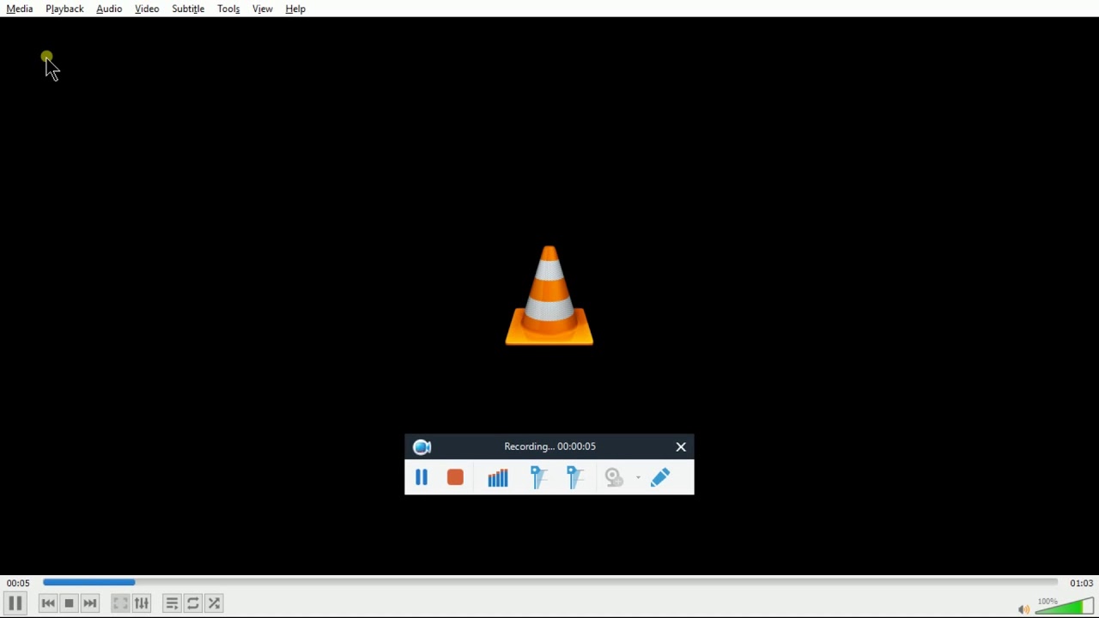The image size is (1099, 618).
Task: Click the first marker flag icon
Action: [x=539, y=477]
